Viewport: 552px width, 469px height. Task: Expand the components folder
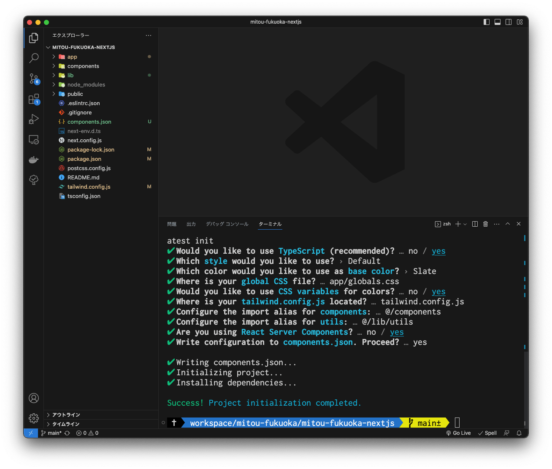tap(101, 66)
